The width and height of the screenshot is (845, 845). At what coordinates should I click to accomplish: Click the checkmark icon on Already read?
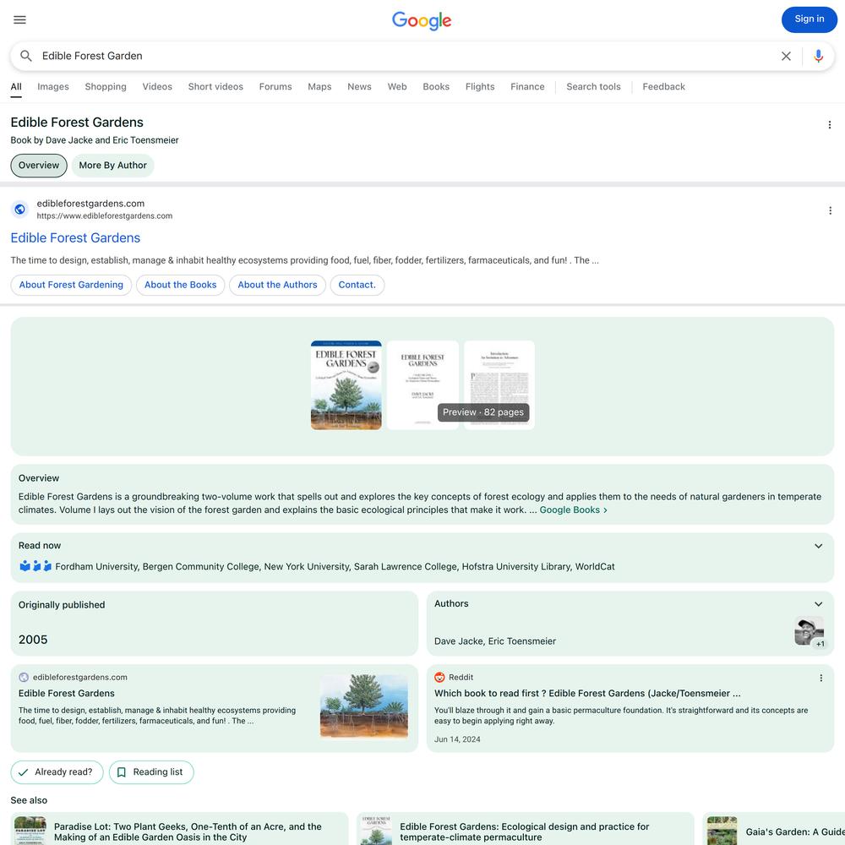pyautogui.click(x=23, y=772)
